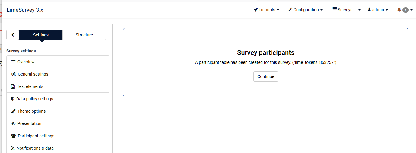The width and height of the screenshot is (416, 153).
Task: Click the Overview list icon
Action: click(13, 62)
